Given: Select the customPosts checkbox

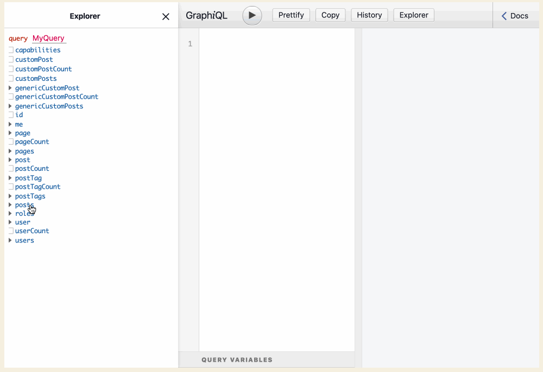Looking at the screenshot, I should 11,79.
